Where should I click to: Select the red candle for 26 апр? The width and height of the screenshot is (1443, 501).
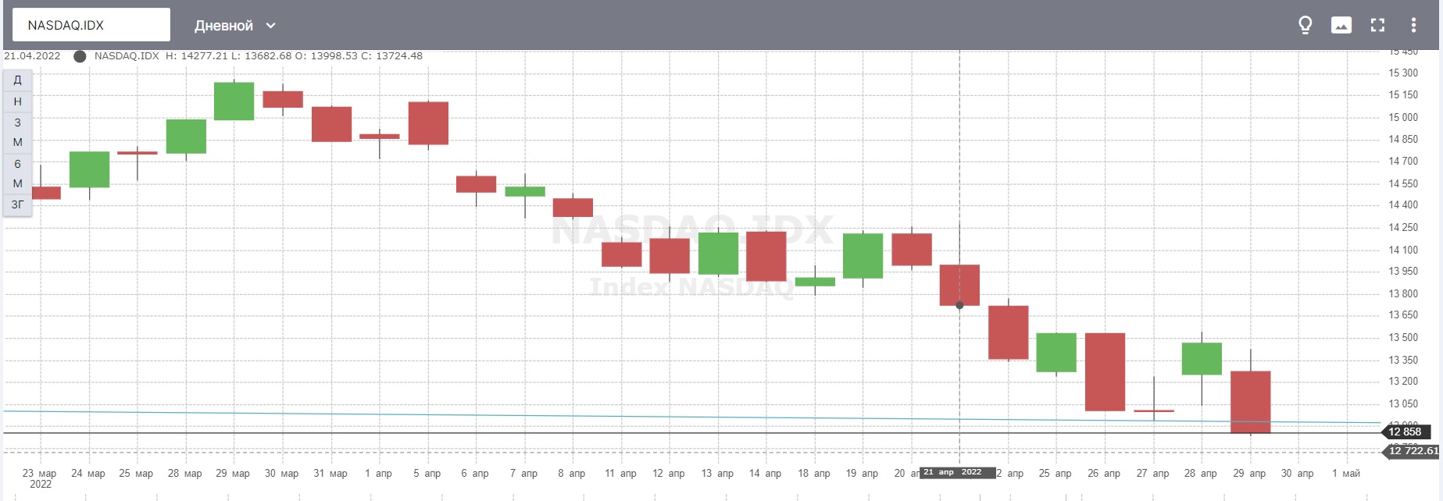(1105, 371)
